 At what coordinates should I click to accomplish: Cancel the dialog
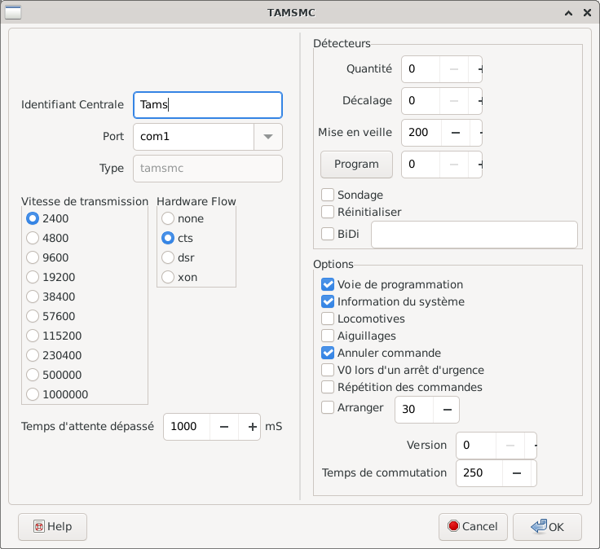pyautogui.click(x=474, y=527)
